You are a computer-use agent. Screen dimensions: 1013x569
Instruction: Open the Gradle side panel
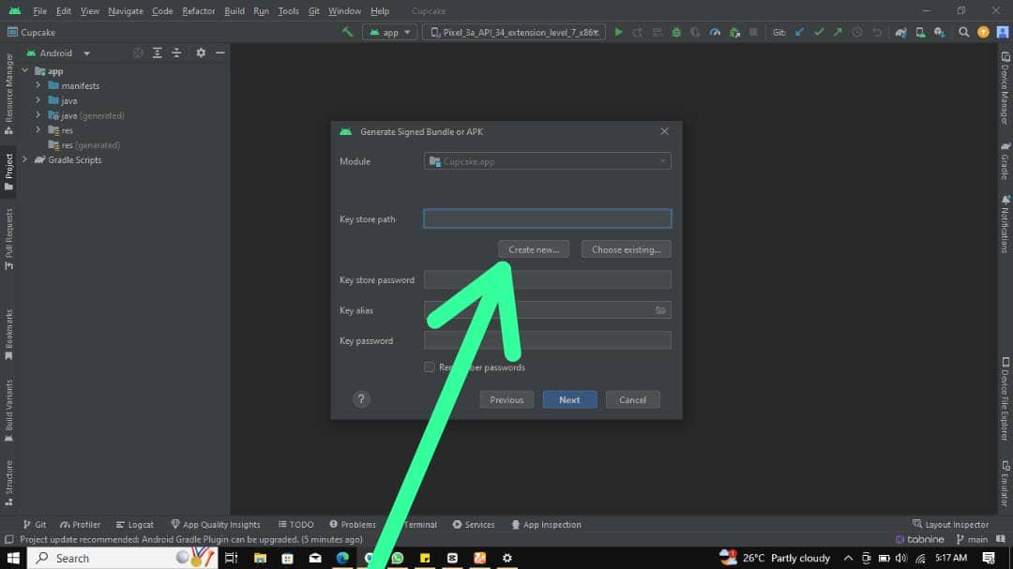pos(1005,160)
